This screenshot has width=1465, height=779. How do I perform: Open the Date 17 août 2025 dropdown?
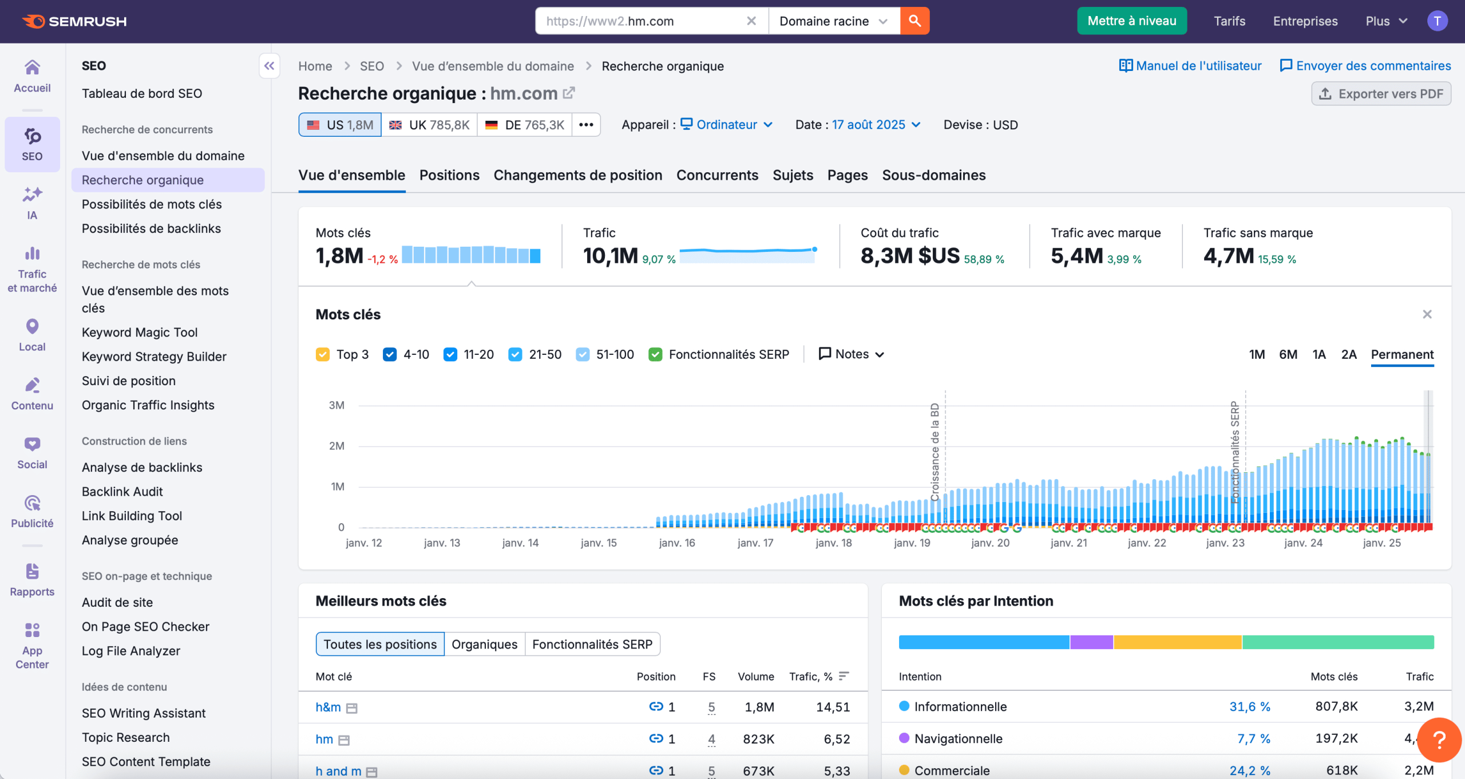(x=876, y=125)
